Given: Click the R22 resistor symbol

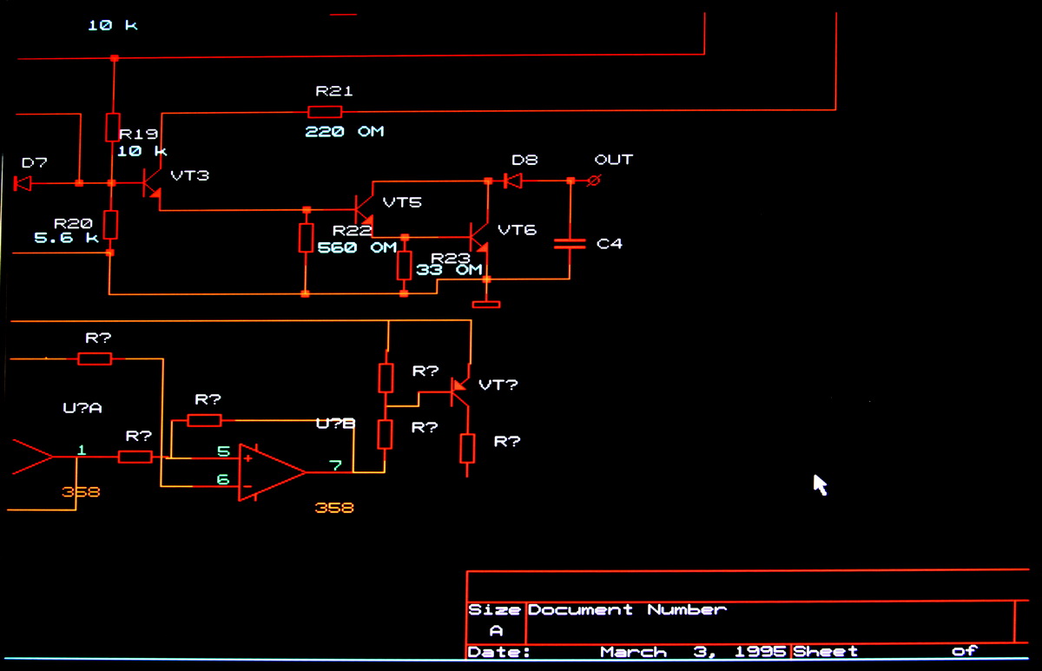Looking at the screenshot, I should click(x=306, y=238).
